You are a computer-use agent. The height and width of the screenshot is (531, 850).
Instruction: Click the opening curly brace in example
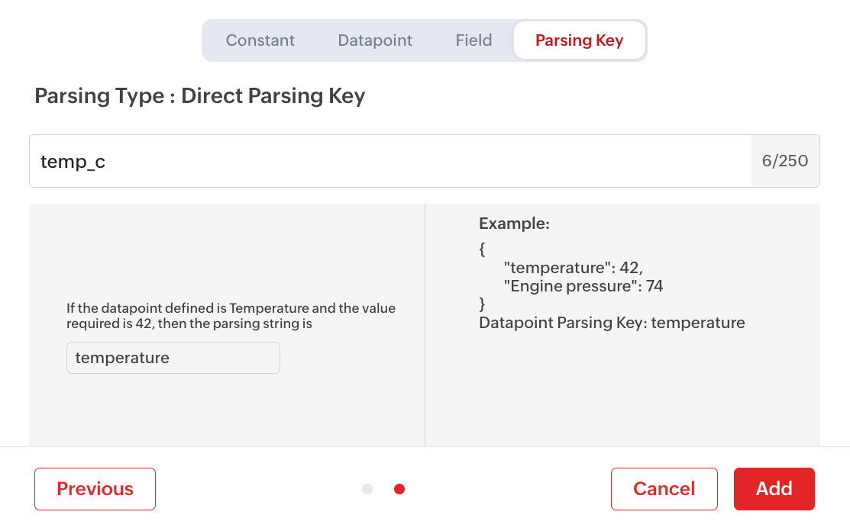[483, 249]
